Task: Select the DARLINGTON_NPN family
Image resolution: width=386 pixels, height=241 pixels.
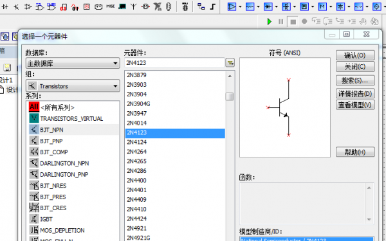Action: point(73,163)
